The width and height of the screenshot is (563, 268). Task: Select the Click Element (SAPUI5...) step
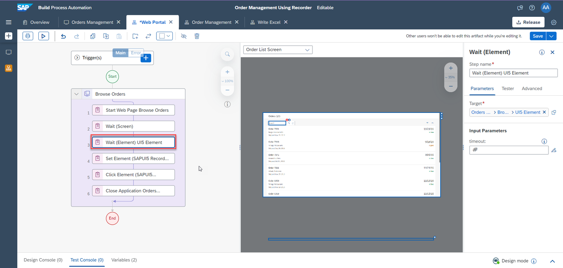point(133,175)
